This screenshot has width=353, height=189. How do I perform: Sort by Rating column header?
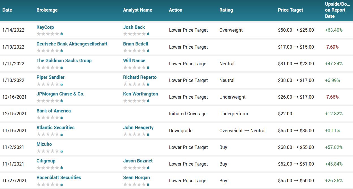tap(226, 10)
